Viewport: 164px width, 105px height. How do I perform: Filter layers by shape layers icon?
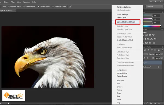[155, 50]
